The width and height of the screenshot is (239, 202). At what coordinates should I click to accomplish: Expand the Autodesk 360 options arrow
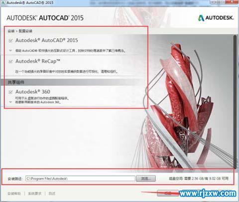(10, 102)
